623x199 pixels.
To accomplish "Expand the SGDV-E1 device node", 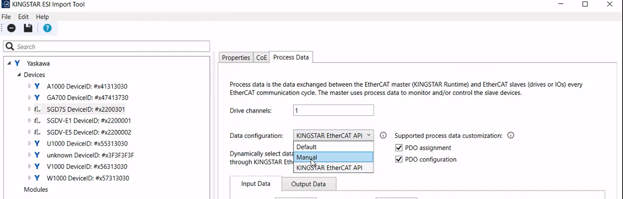I will [x=29, y=120].
